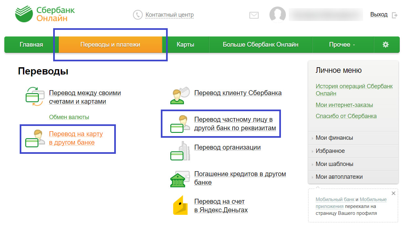This screenshot has width=404, height=225.
Task: Expand the Мои шаблоны section
Action: (x=334, y=164)
